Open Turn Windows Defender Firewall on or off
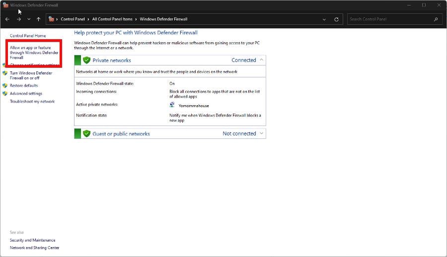Viewport: 447px width, 257px height. click(x=31, y=75)
